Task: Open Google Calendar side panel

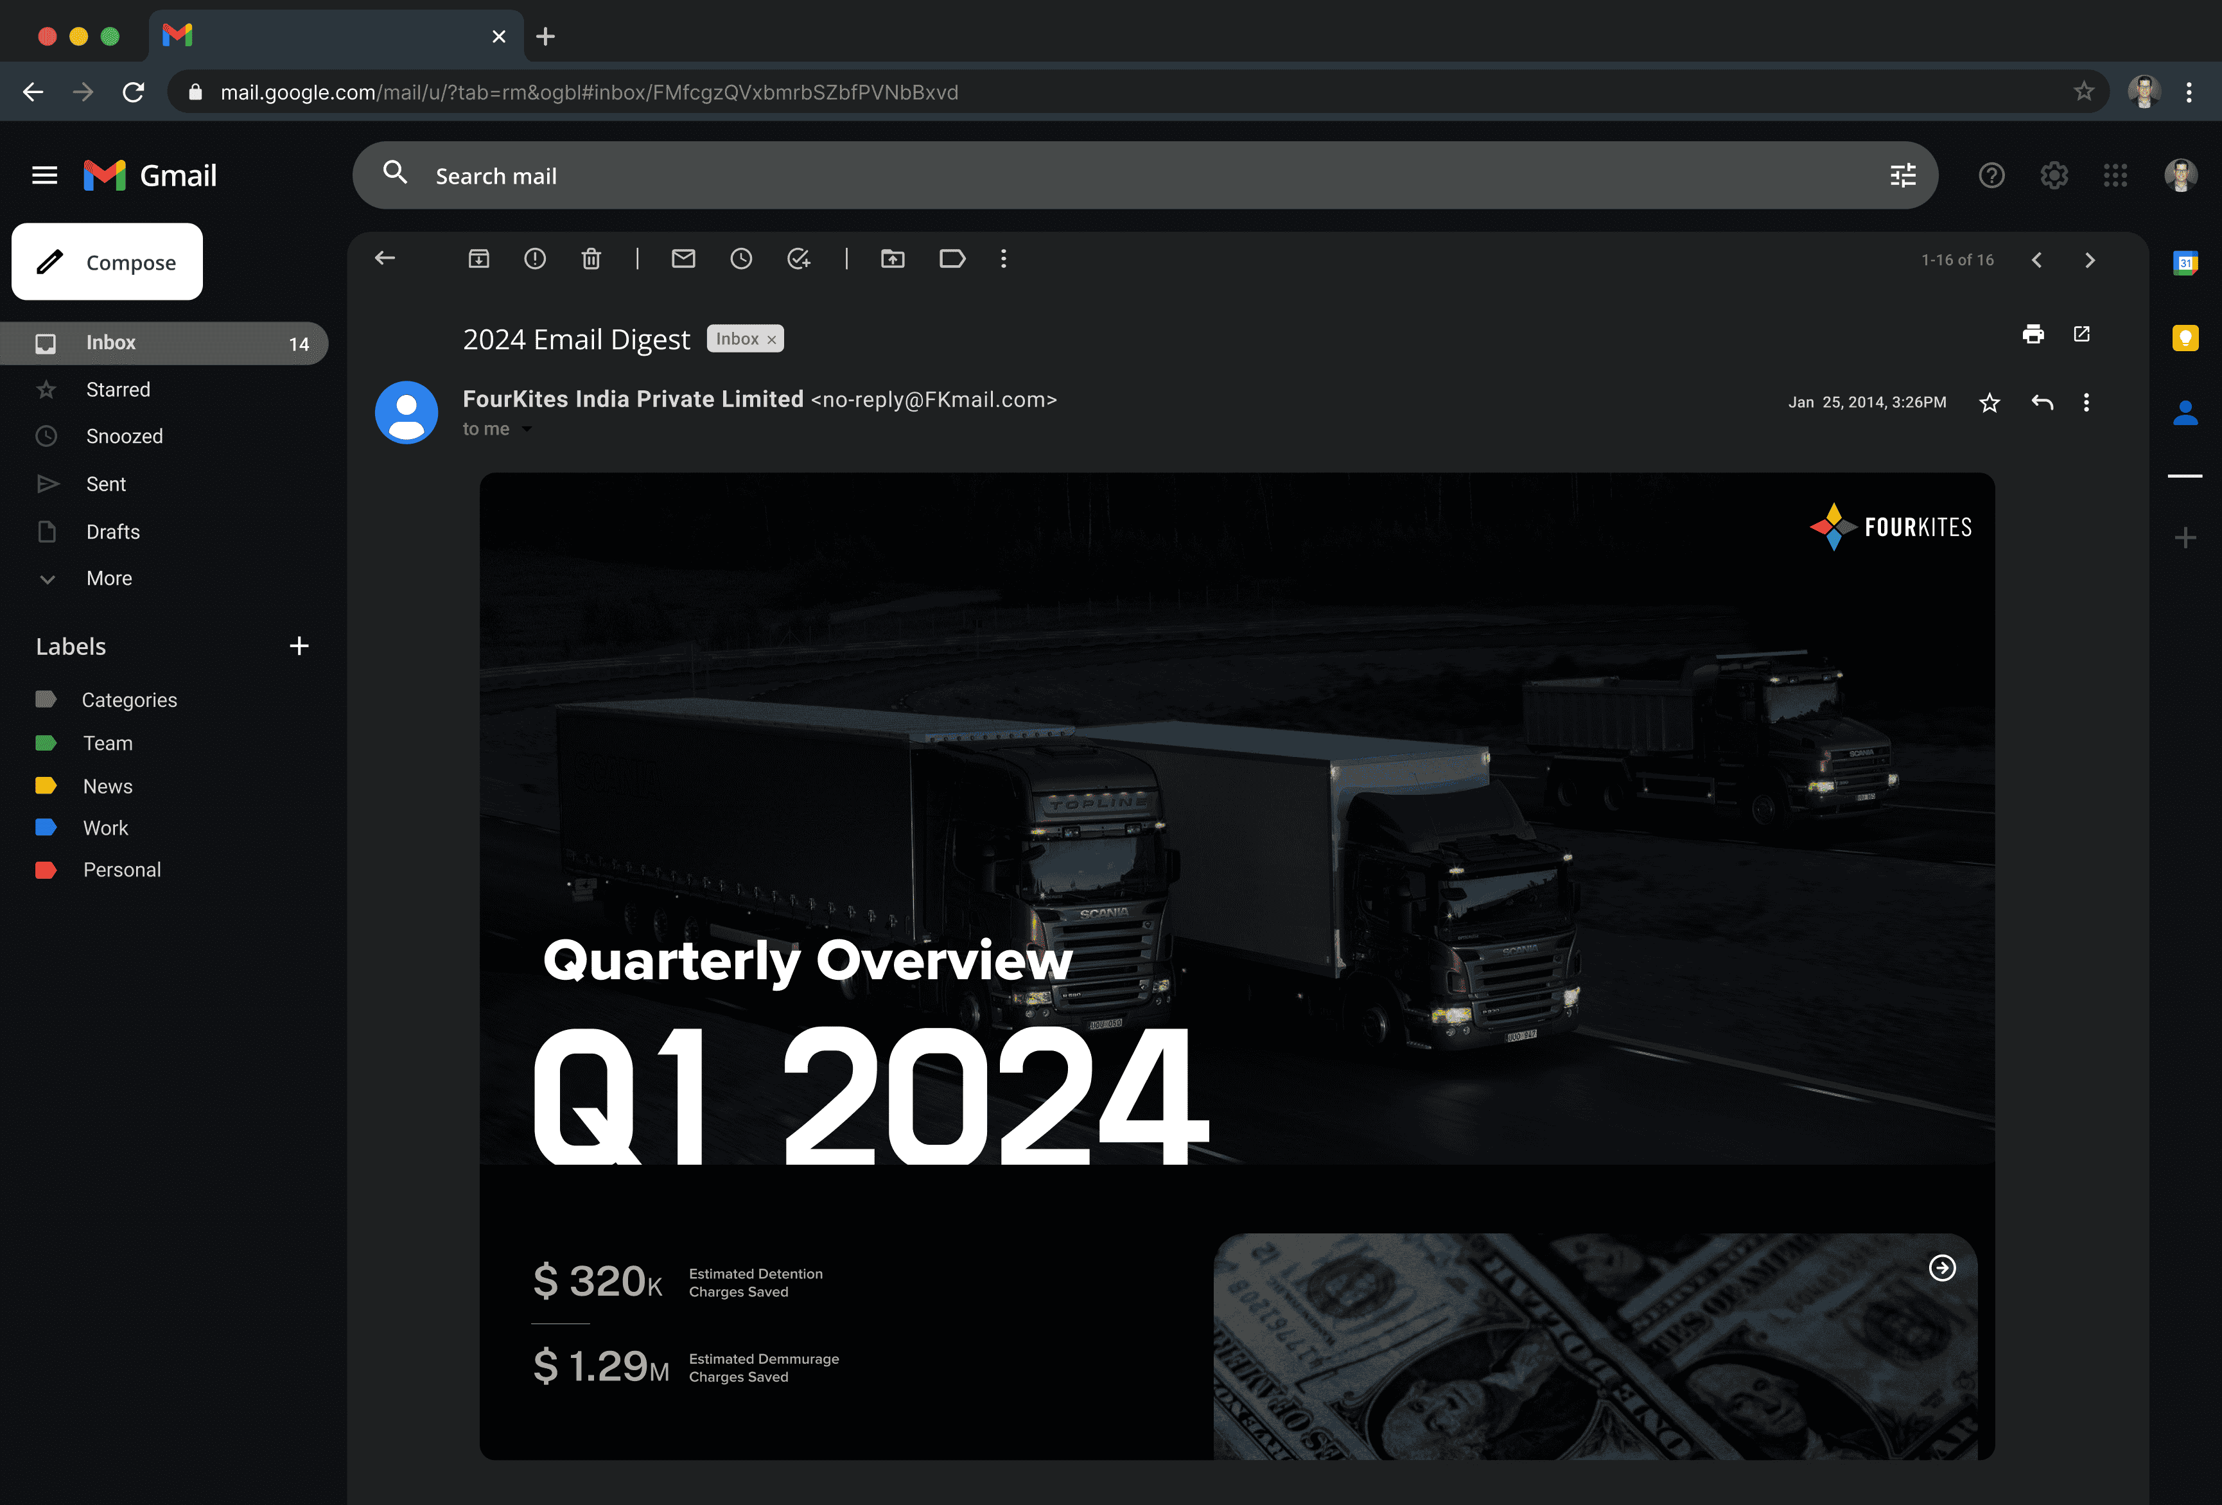Action: tap(2185, 263)
